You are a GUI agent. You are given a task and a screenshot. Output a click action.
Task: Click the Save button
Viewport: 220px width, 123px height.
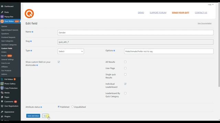(45, 116)
